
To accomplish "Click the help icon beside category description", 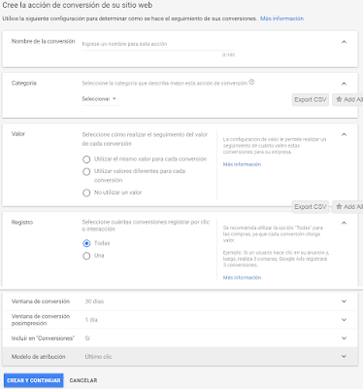I will (x=251, y=83).
